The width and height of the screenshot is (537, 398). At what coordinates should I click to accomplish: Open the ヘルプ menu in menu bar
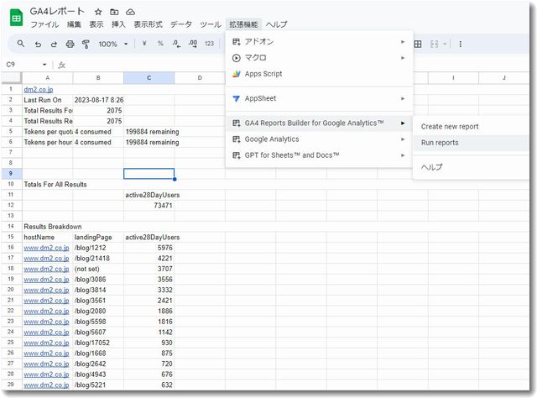(277, 24)
